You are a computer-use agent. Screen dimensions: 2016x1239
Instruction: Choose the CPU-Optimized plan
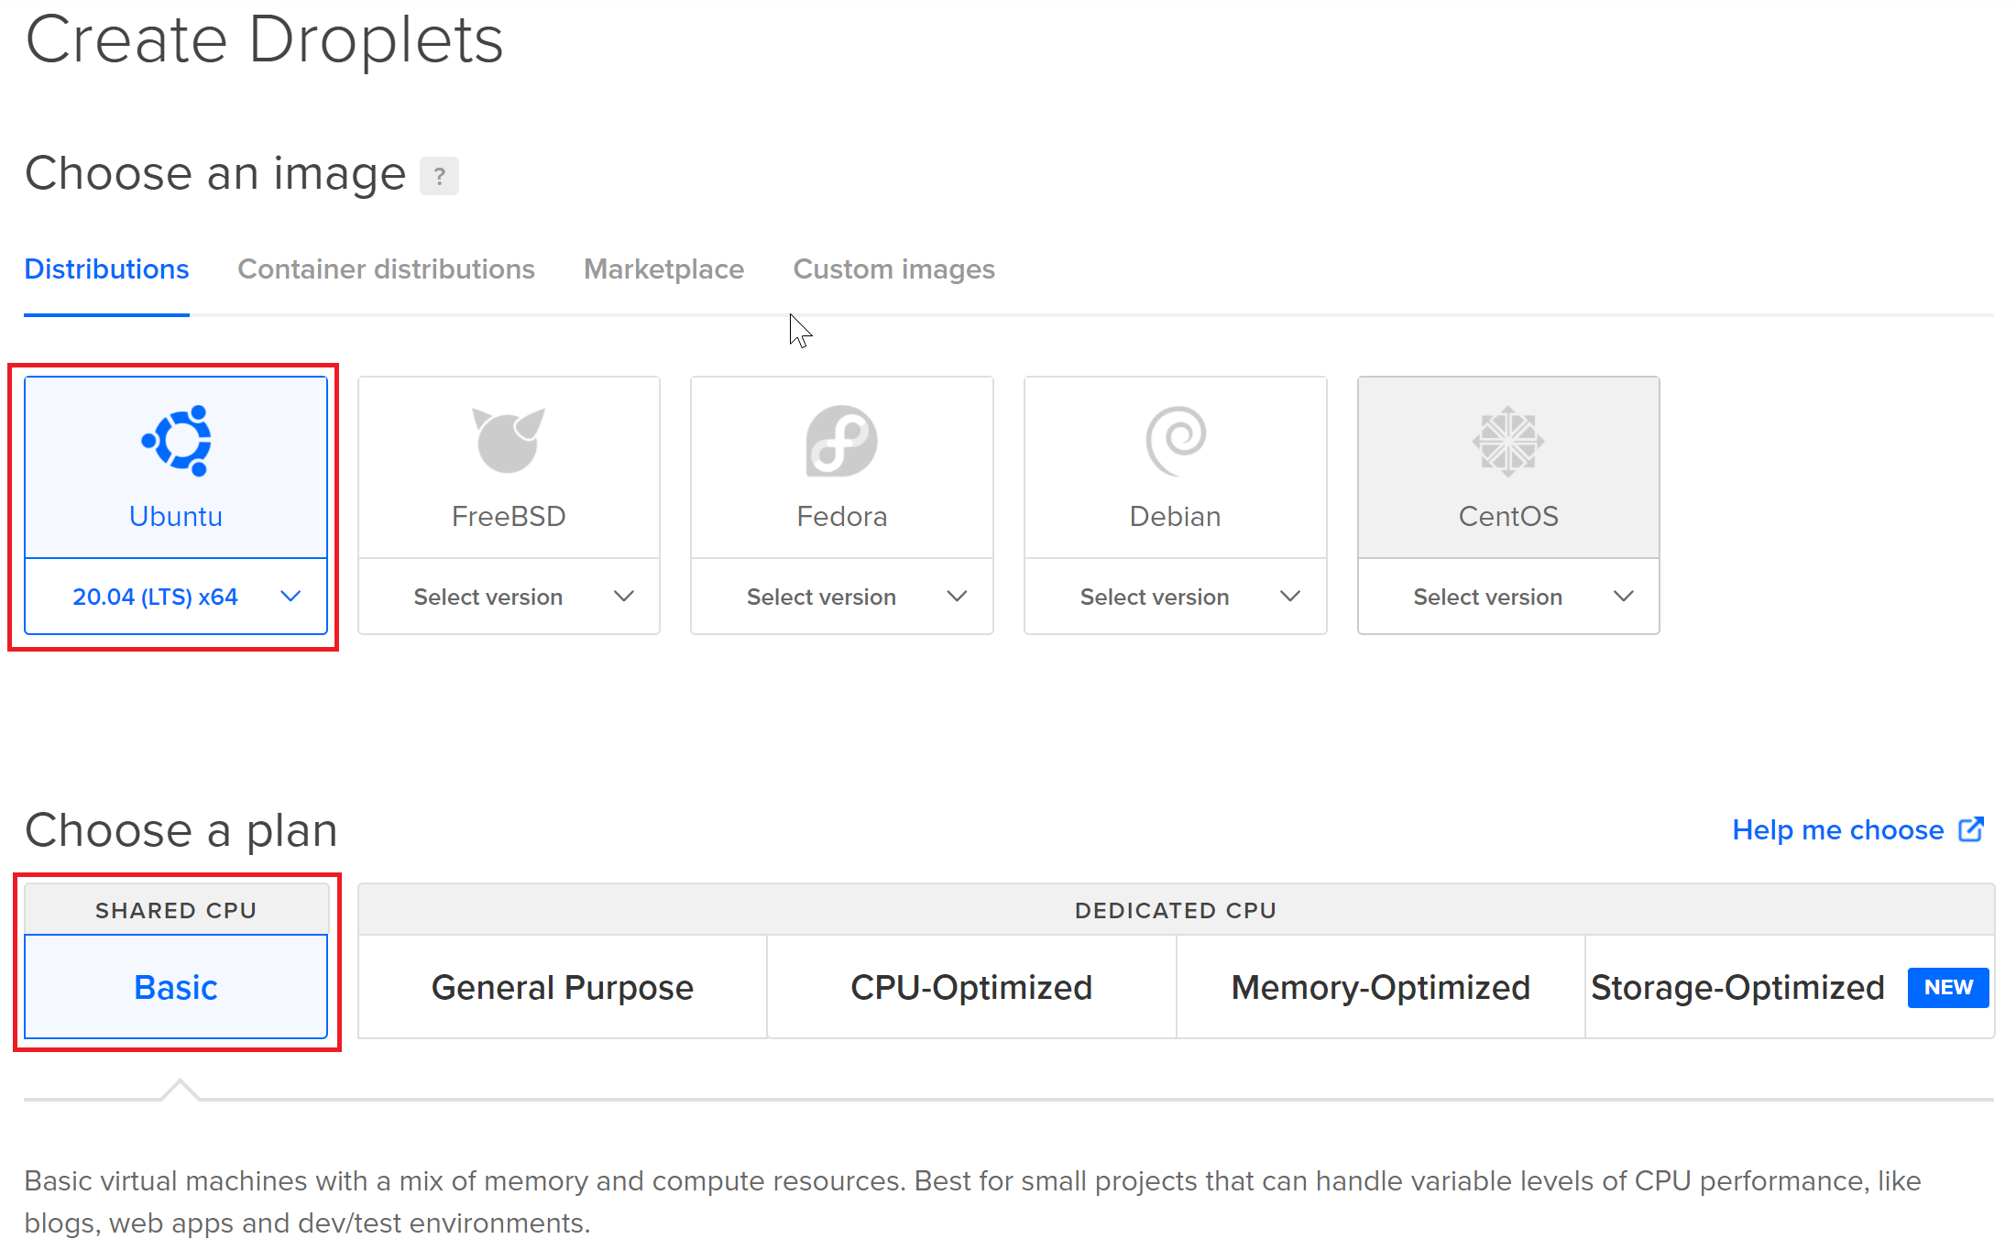pos(971,987)
